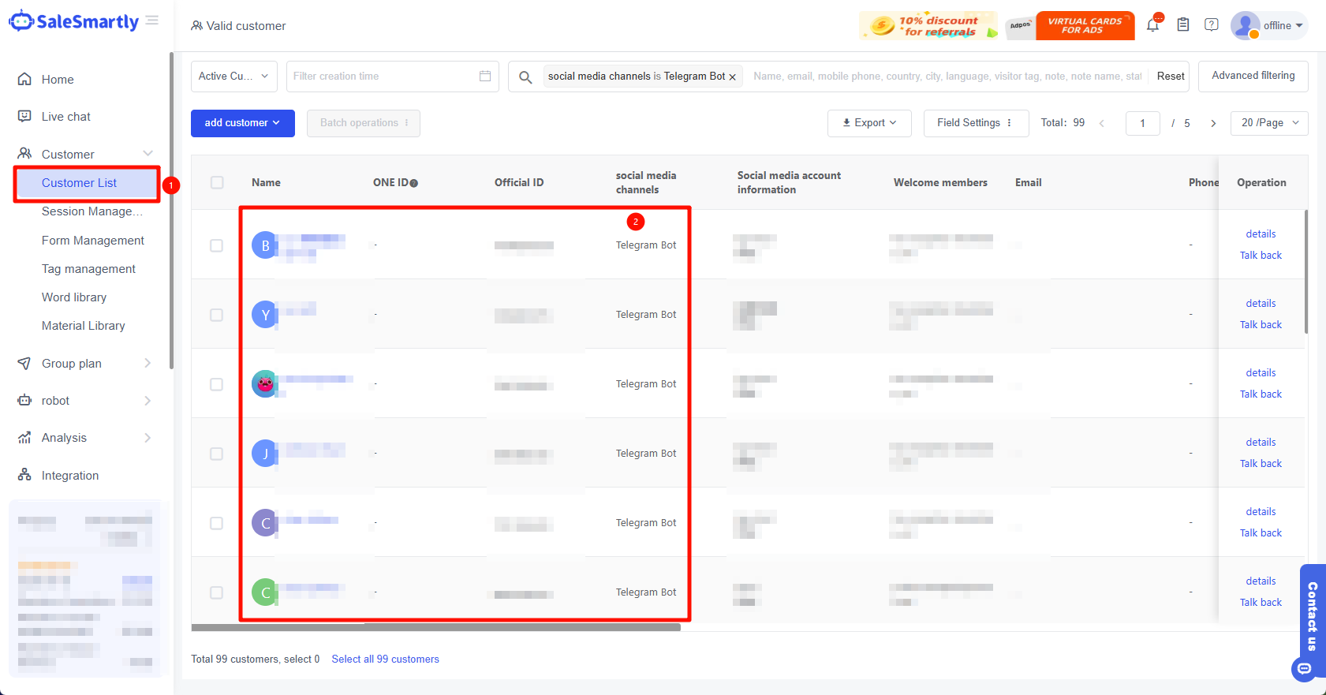Viewport: 1326px width, 695px height.
Task: Check the first customer row checkbox
Action: [217, 245]
